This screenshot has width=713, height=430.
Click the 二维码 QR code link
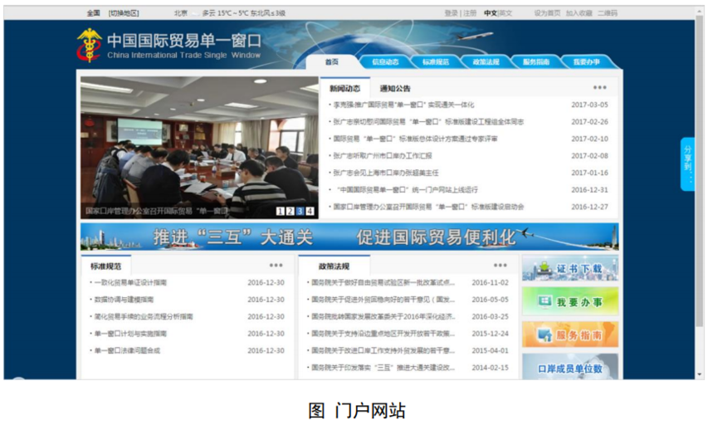[607, 13]
